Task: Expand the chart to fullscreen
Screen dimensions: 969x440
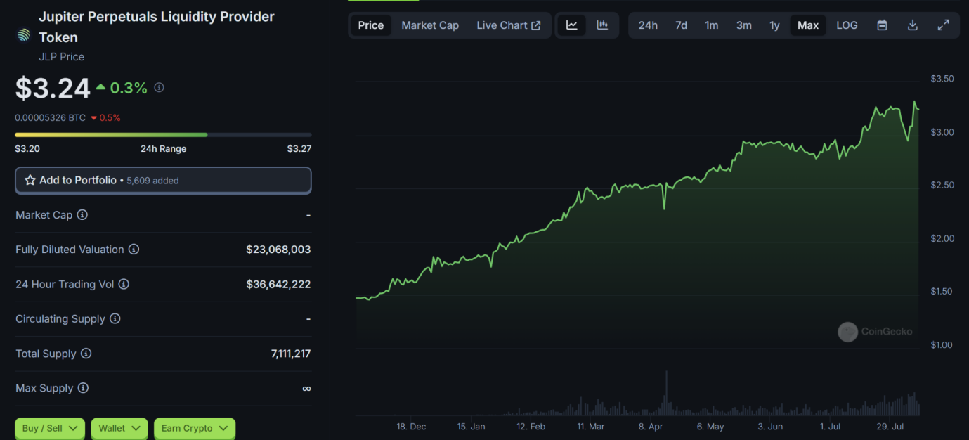Action: (x=944, y=25)
